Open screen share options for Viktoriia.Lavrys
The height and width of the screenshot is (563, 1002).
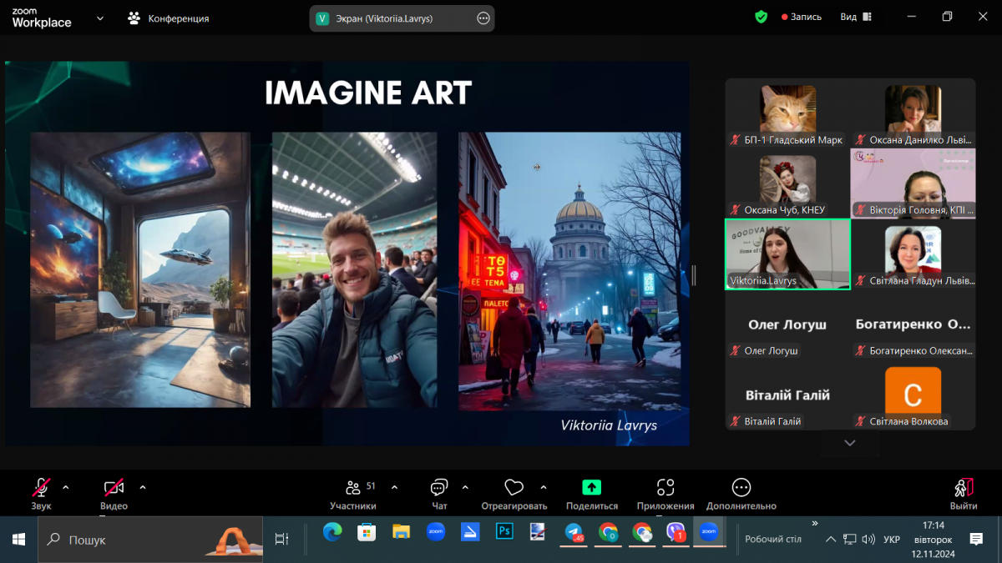(x=483, y=18)
